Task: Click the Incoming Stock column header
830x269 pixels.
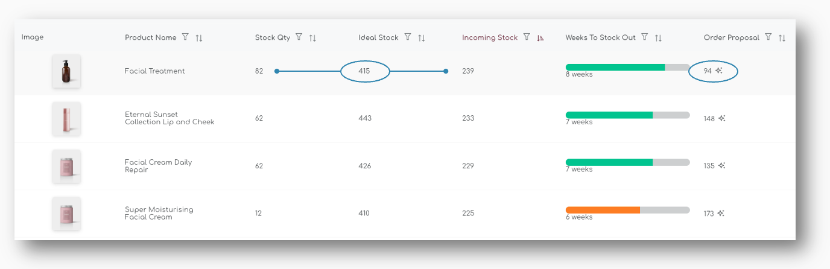Action: [490, 37]
